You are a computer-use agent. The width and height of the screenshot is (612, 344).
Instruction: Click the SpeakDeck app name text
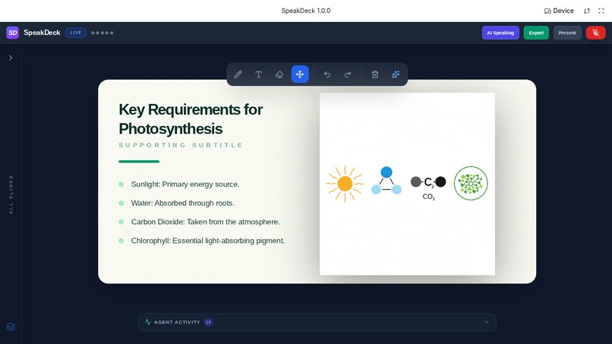pyautogui.click(x=42, y=33)
